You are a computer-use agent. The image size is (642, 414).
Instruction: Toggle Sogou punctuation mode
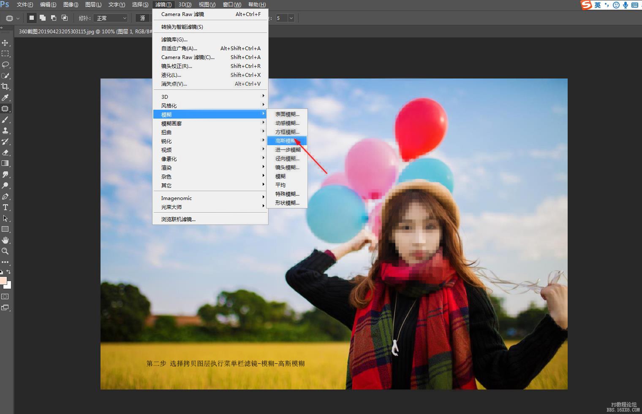click(x=607, y=5)
